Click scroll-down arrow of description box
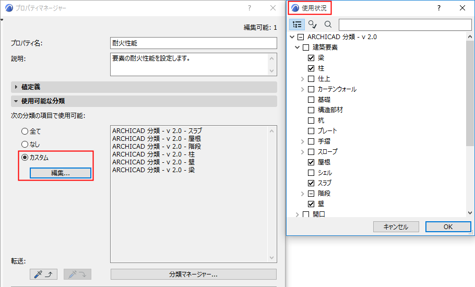This screenshot has height=287, width=475. [x=272, y=71]
